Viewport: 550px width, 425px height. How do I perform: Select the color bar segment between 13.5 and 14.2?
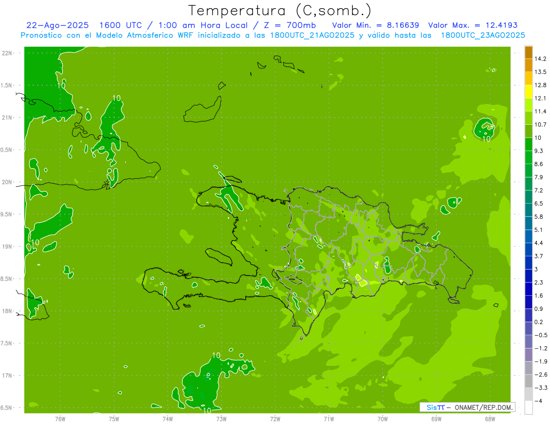coord(528,65)
